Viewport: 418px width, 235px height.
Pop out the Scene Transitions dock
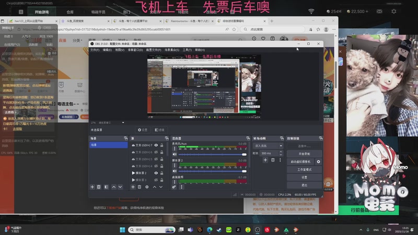[x=282, y=138]
